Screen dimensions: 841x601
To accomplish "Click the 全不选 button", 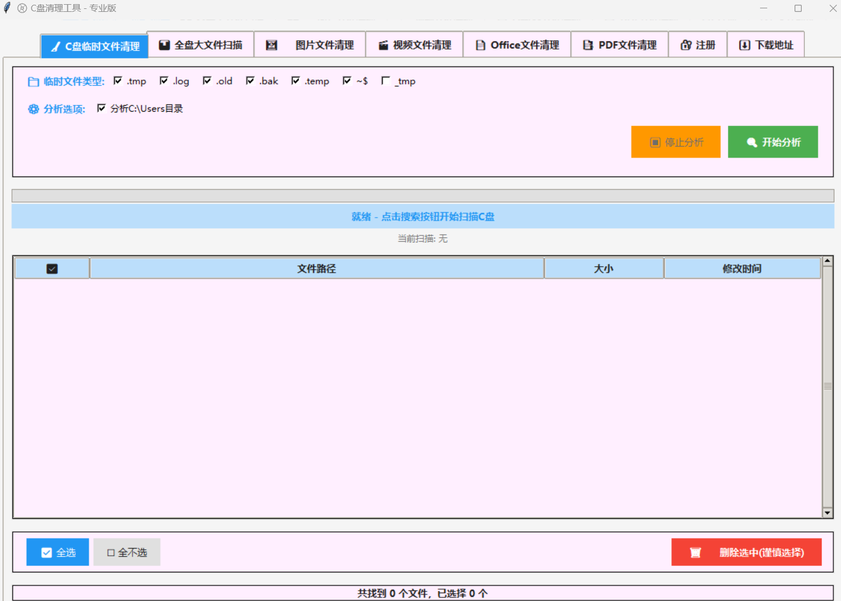I will point(126,552).
